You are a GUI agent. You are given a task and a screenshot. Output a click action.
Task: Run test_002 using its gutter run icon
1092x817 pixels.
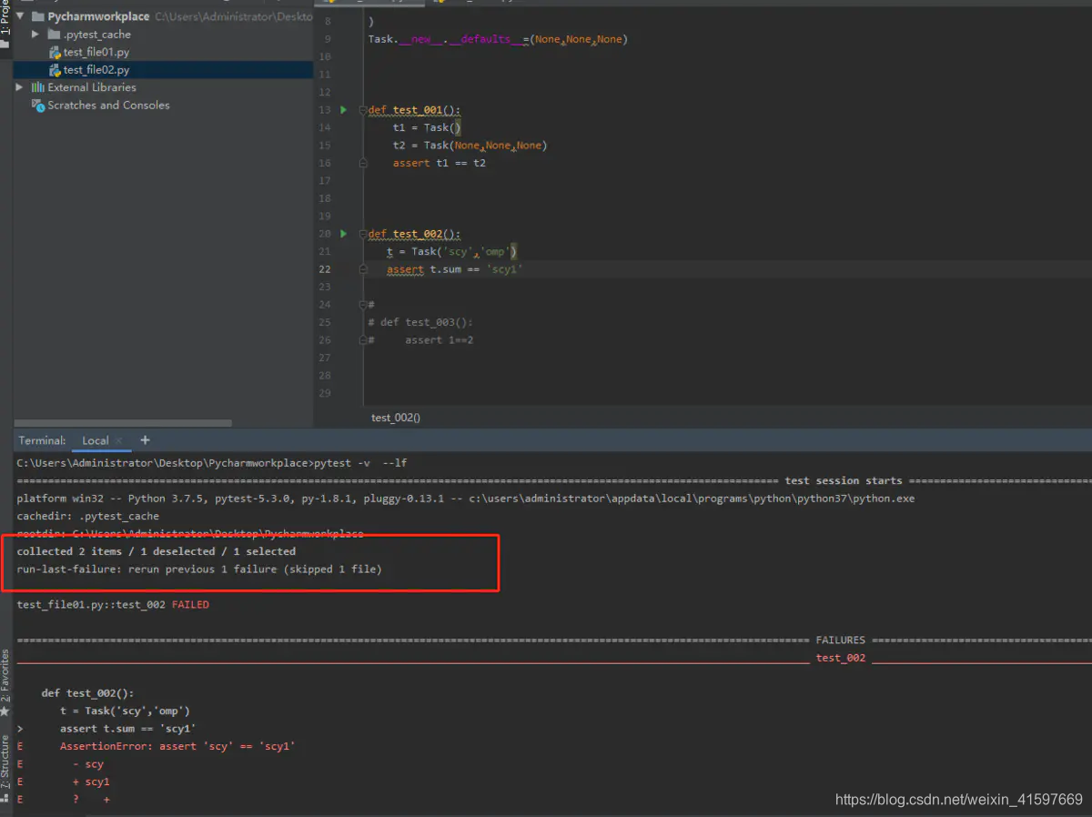click(344, 234)
